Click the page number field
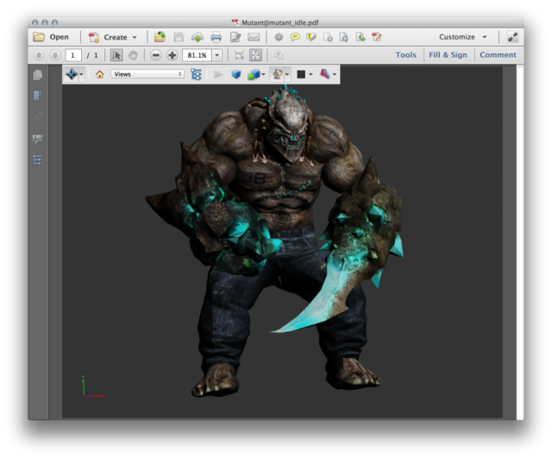The width and height of the screenshot is (552, 459). [73, 55]
